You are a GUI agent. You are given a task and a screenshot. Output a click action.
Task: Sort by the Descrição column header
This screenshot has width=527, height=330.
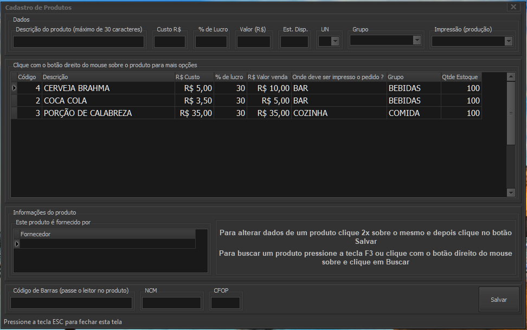coord(108,77)
